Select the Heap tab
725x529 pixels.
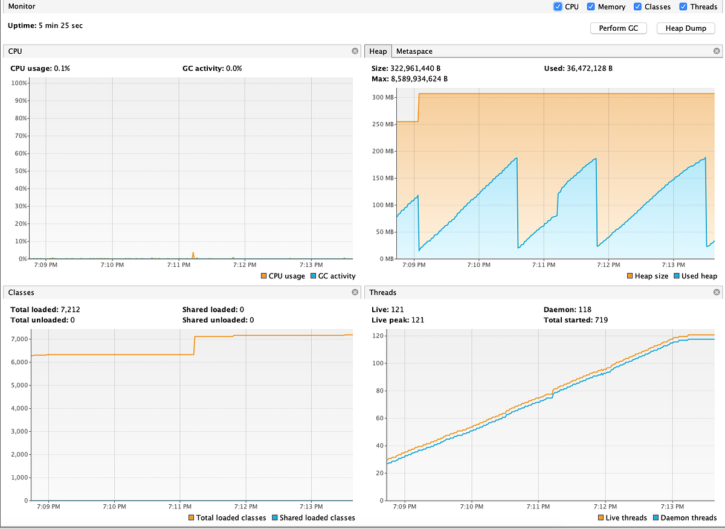coord(378,51)
